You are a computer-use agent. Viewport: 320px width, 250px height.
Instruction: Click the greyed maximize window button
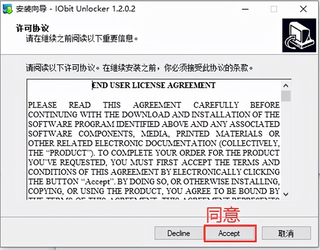(273, 9)
